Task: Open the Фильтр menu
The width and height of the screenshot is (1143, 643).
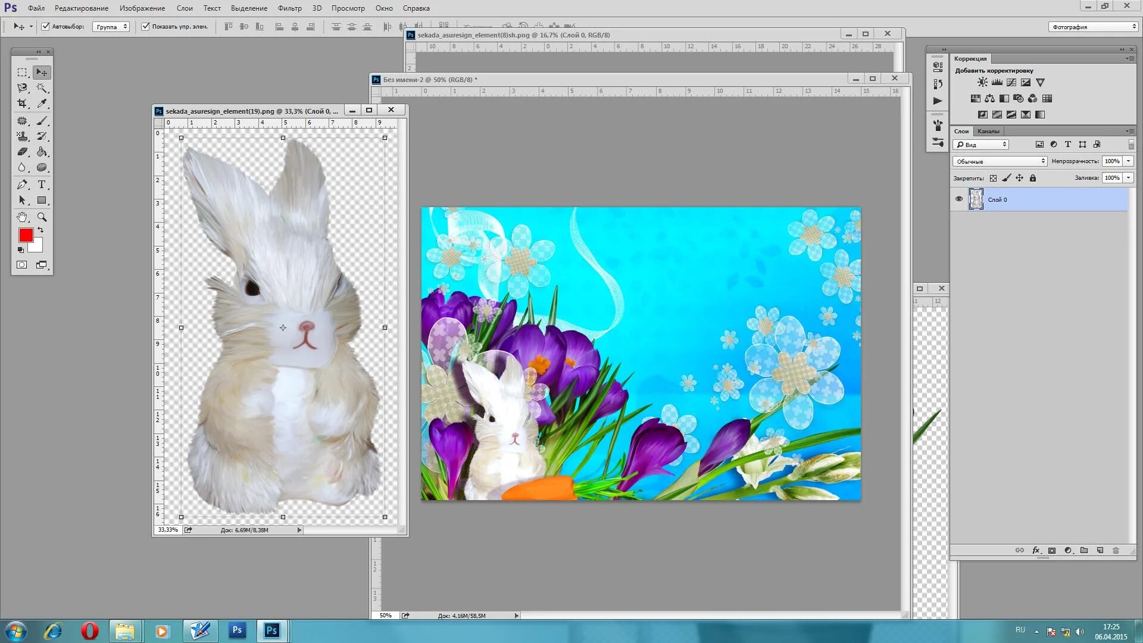Action: 289,8
